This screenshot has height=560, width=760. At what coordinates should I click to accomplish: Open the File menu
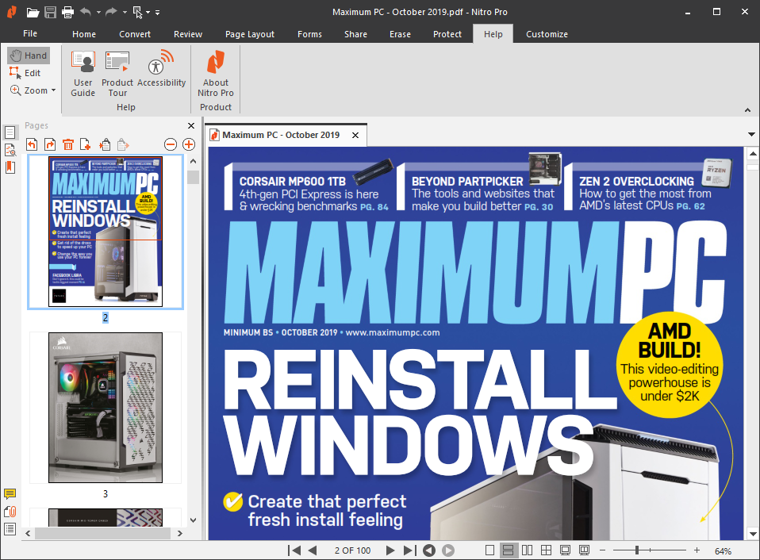pos(30,33)
